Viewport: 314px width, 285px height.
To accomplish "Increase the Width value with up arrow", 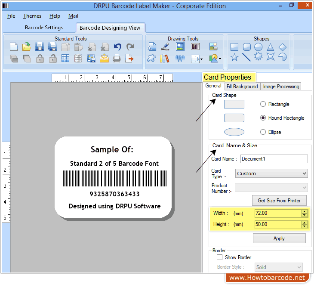I will (305, 211).
